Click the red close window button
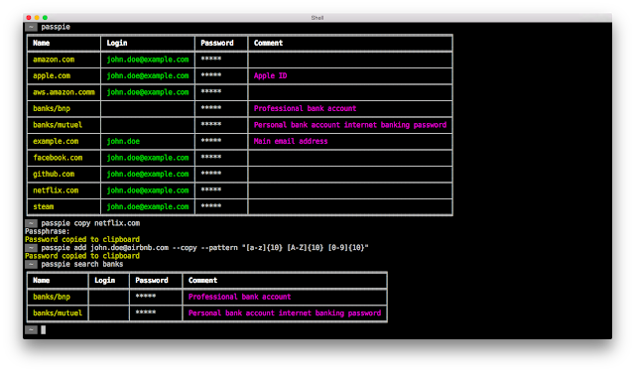The image size is (635, 372). (x=29, y=18)
